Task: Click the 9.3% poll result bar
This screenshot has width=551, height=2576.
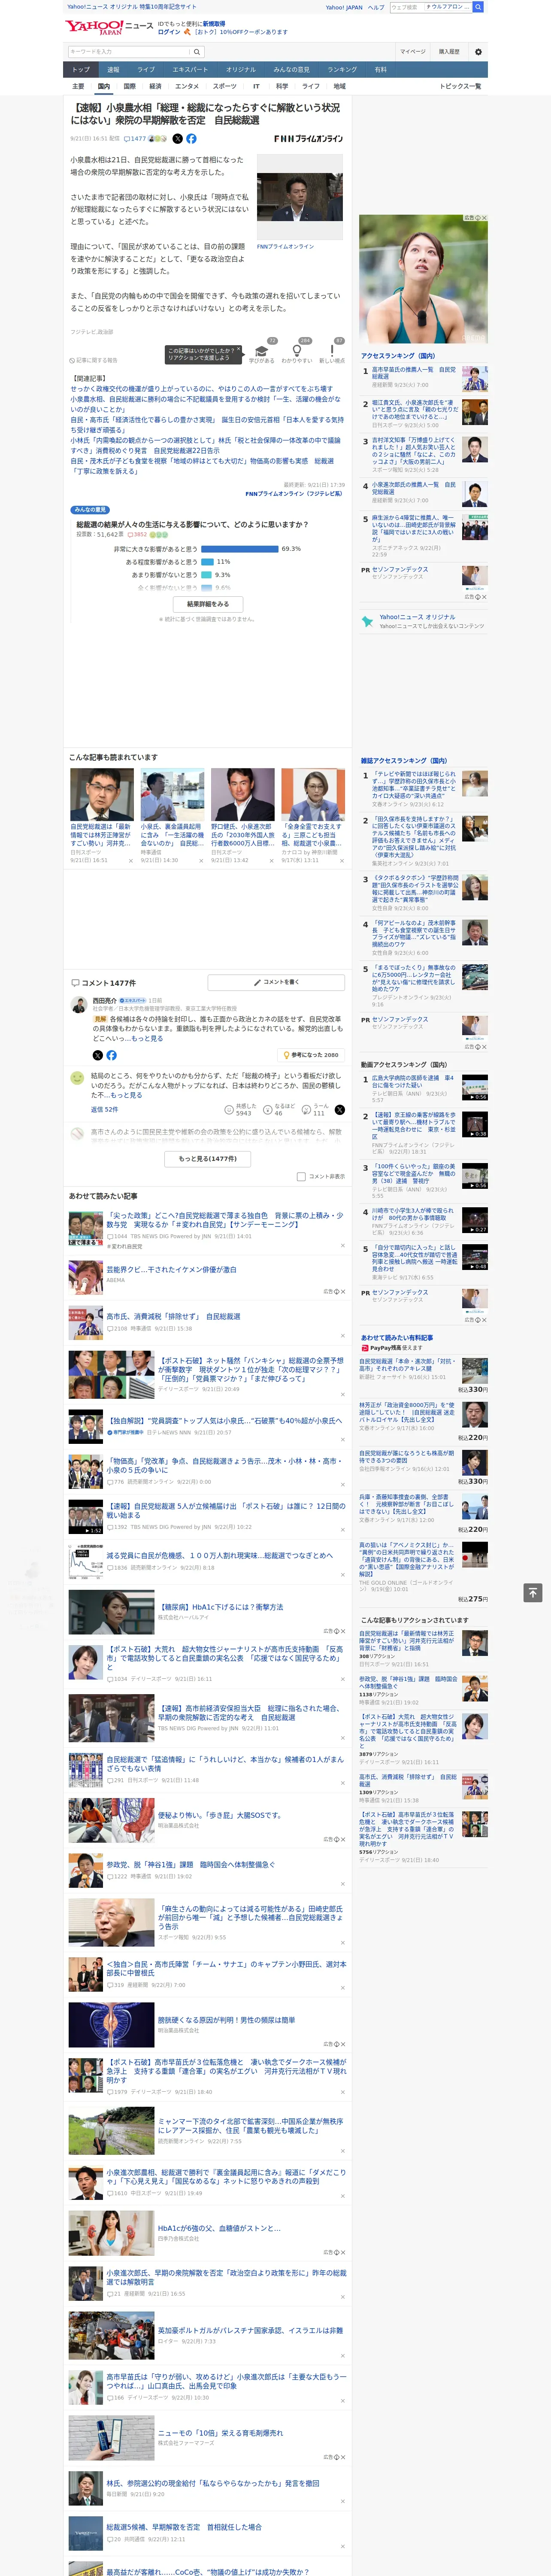Action: tap(207, 575)
